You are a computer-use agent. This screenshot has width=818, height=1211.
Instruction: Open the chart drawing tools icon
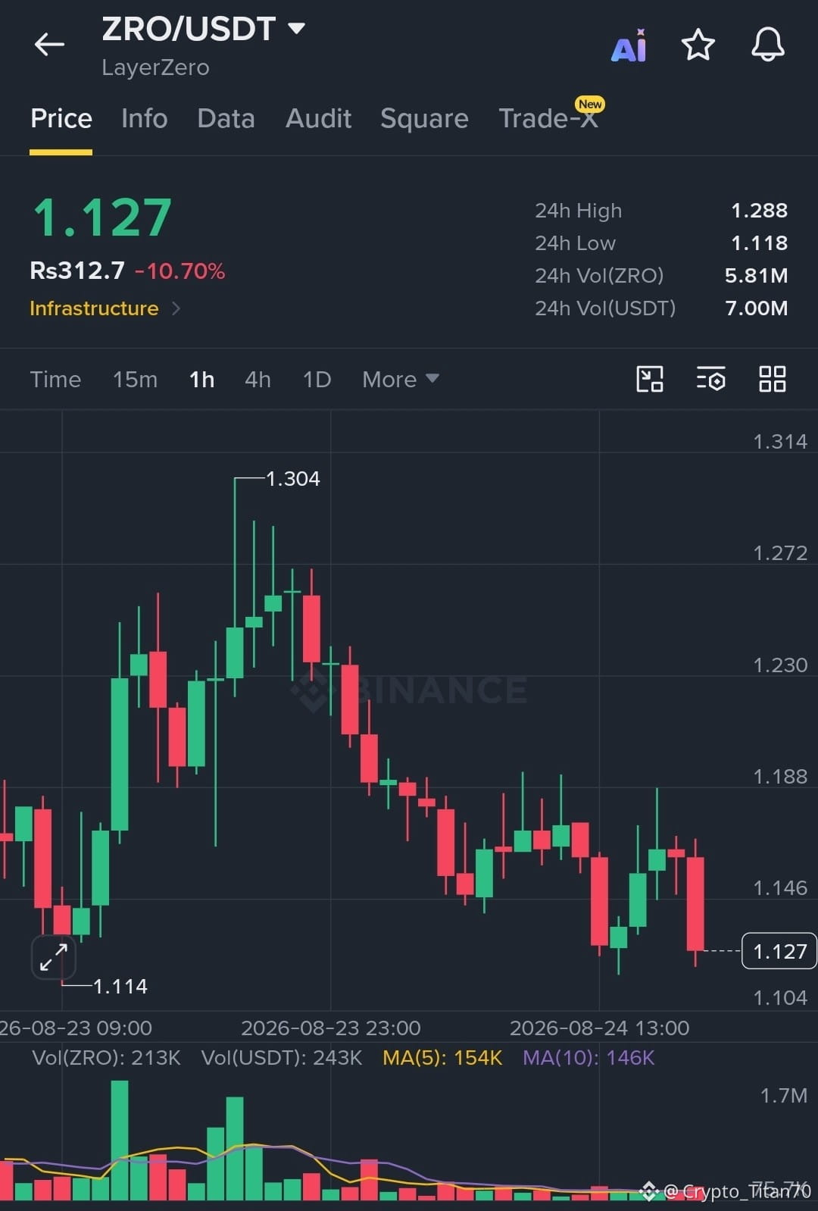(x=650, y=379)
